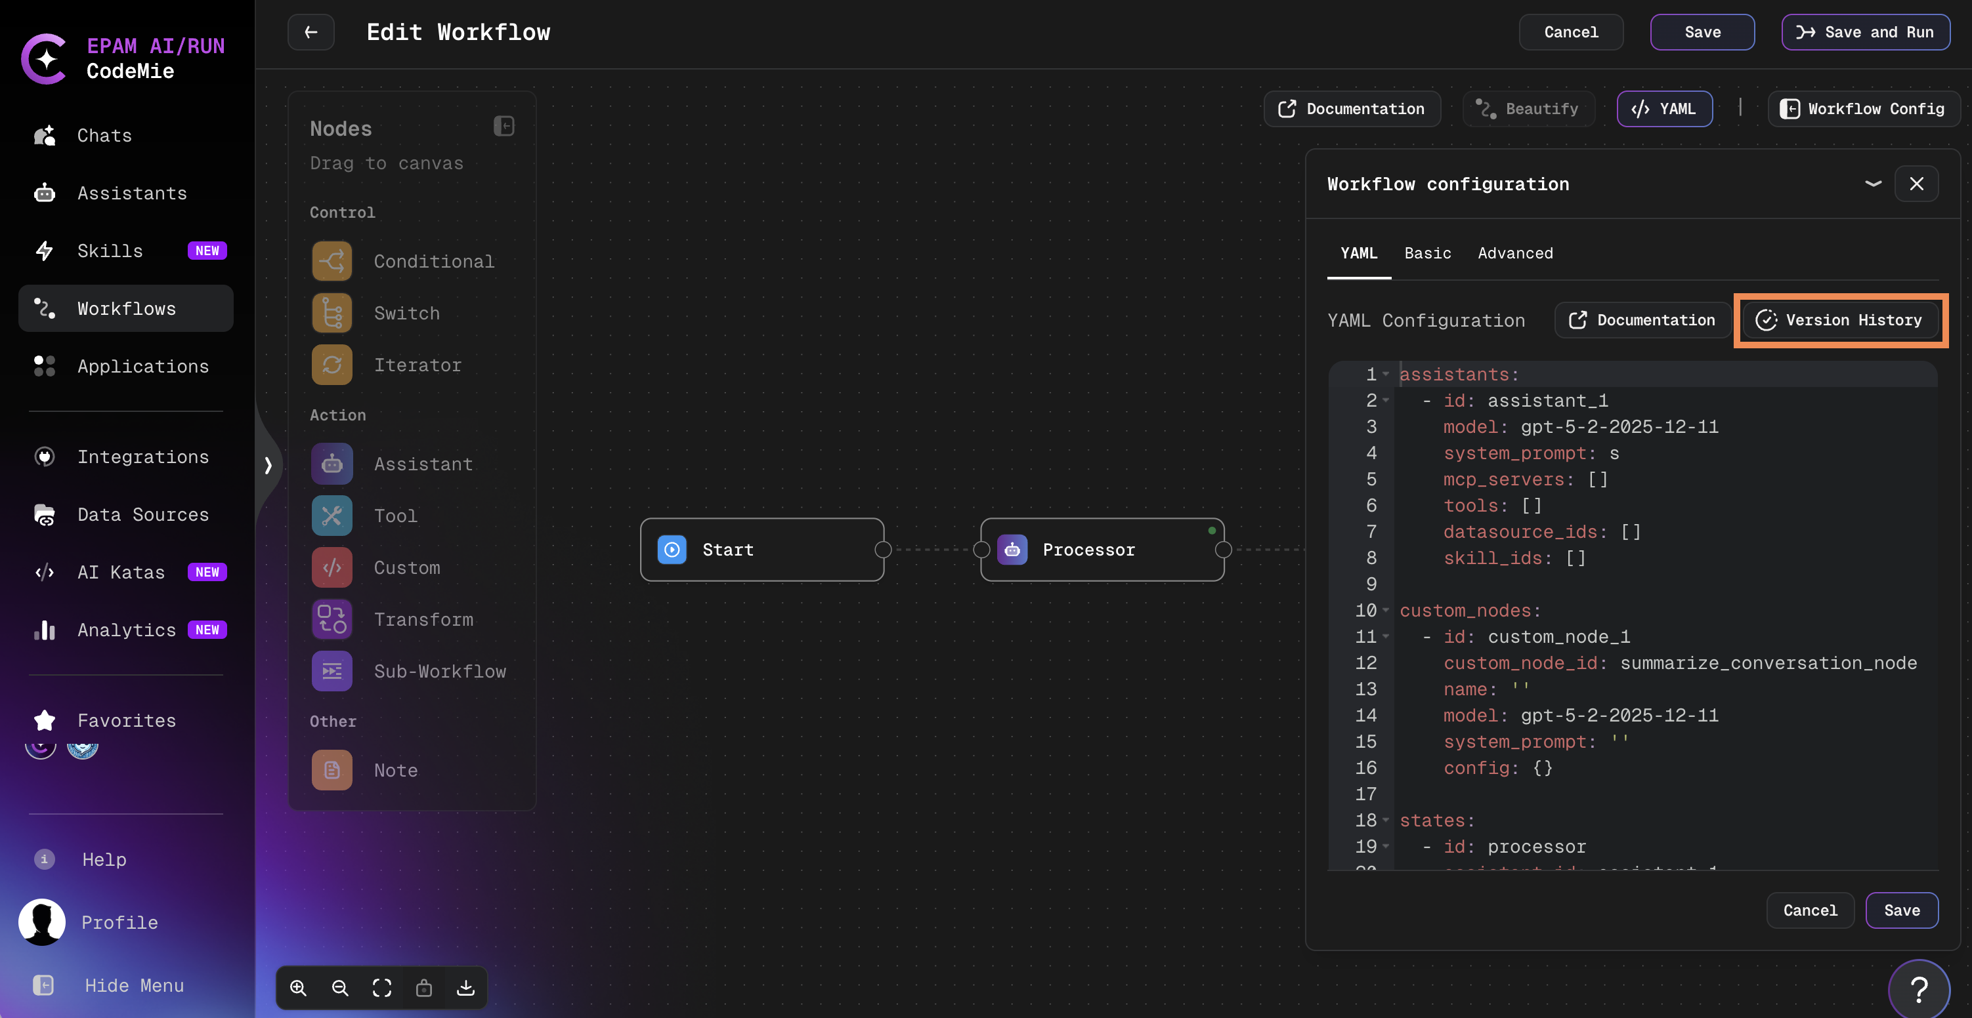Click the top Save button
This screenshot has width=1972, height=1018.
point(1703,32)
